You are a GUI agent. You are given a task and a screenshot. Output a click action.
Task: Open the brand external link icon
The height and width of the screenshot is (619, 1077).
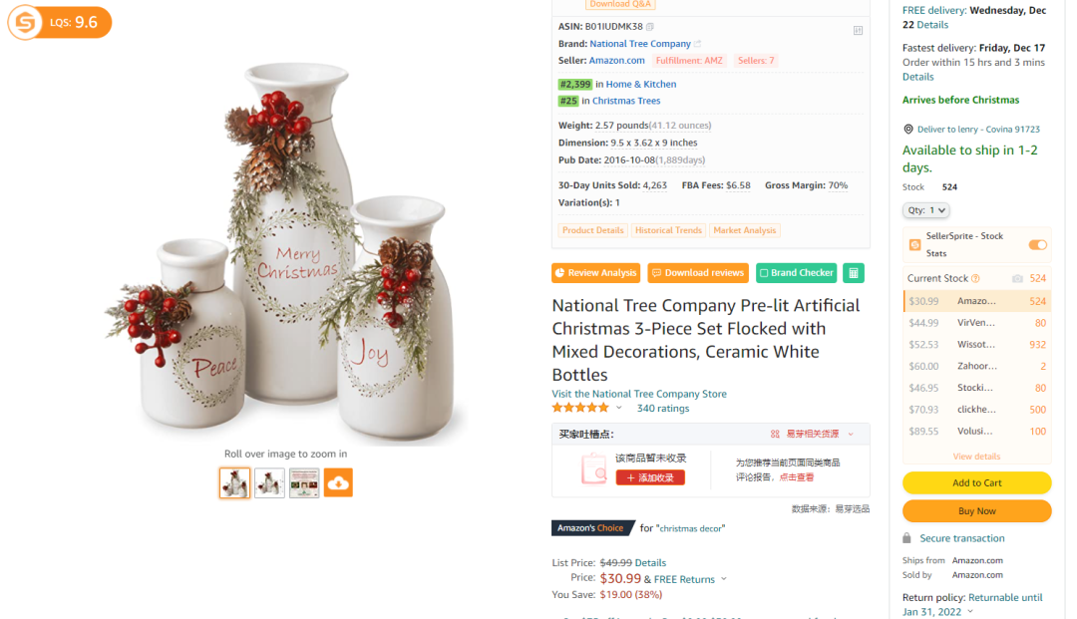tap(698, 44)
